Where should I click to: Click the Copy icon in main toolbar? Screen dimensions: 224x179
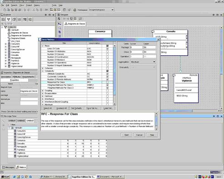coord(37,10)
